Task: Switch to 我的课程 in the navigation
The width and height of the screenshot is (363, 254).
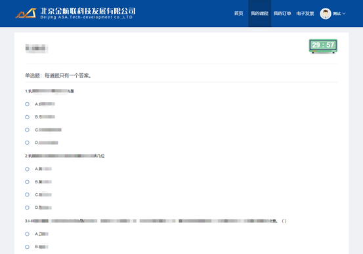Action: point(259,14)
